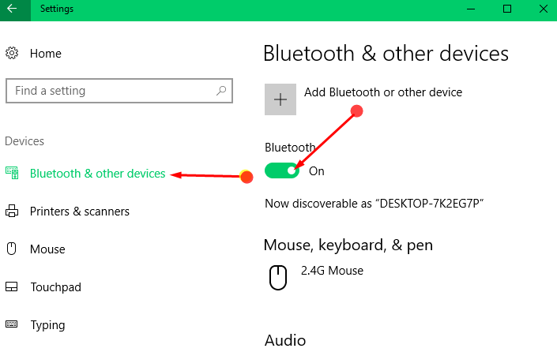This screenshot has width=557, height=352.
Task: Select the 2.4G Mouse device icon
Action: click(278, 278)
